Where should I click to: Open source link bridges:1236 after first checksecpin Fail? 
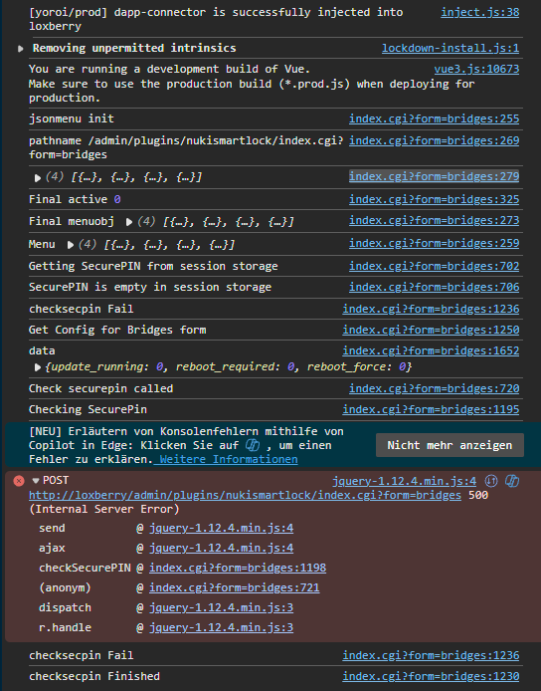[431, 309]
